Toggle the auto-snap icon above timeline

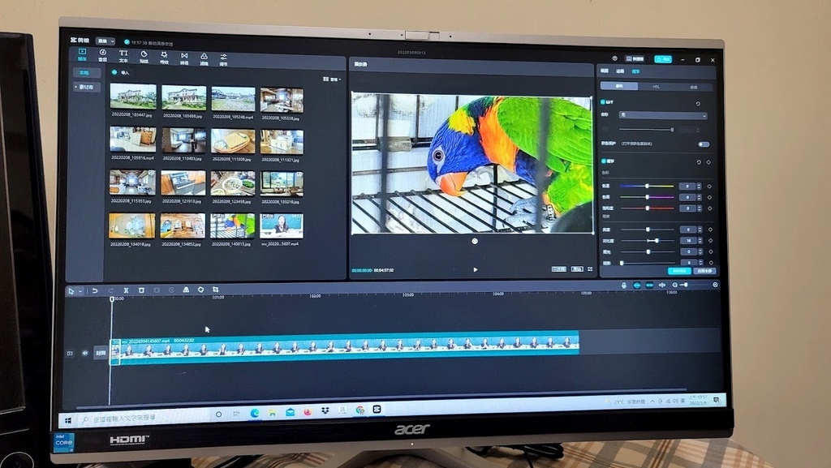click(x=649, y=286)
